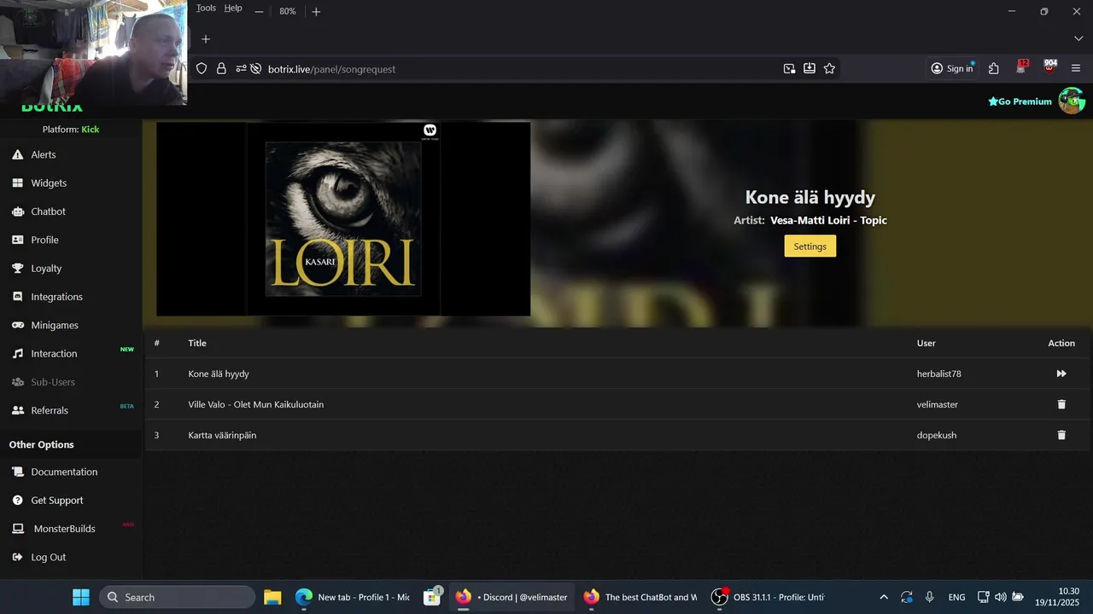
Task: Open the user avatar menu
Action: coord(1072,101)
